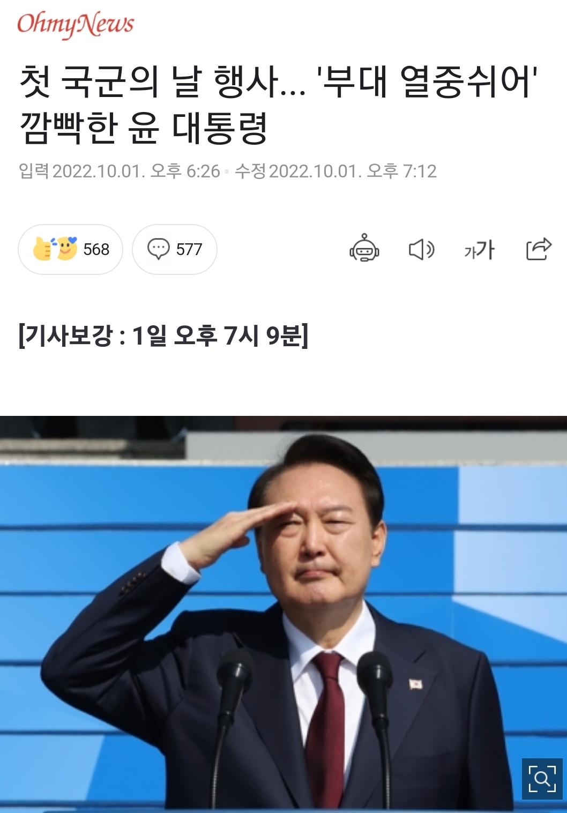Click the thumbs-up emoji in the reaction button
This screenshot has width=567, height=813.
(42, 249)
